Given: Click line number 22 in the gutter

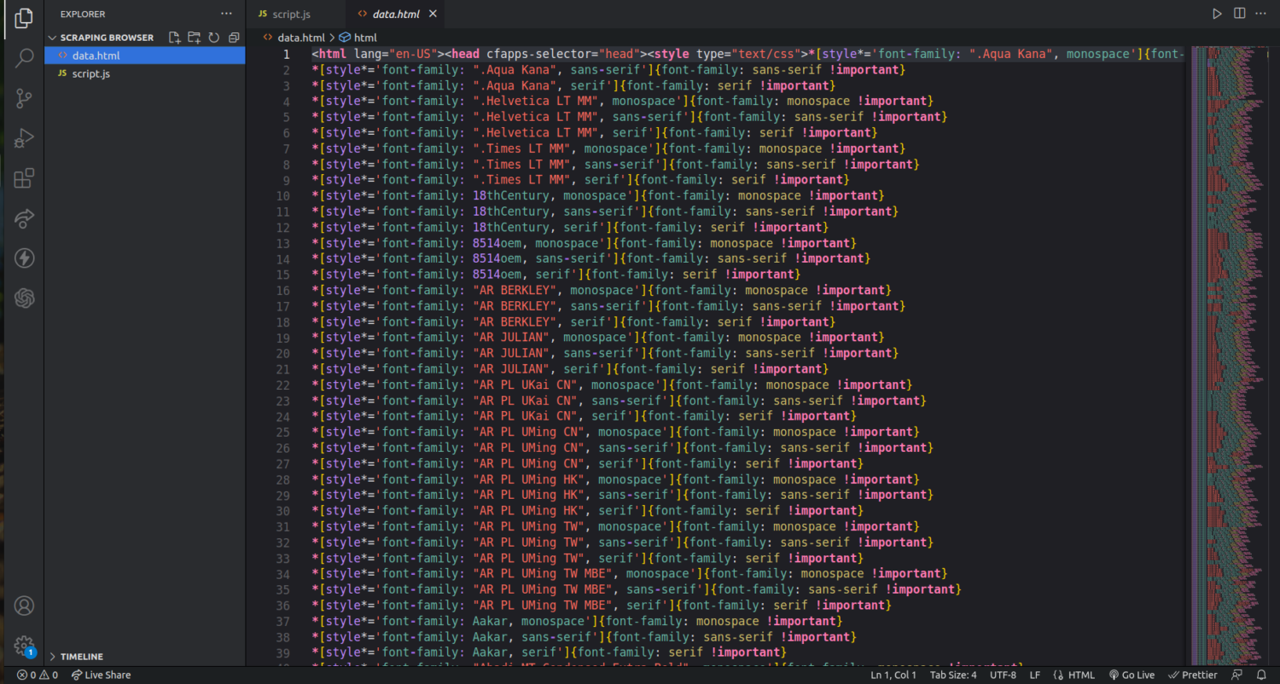Looking at the screenshot, I should coord(283,385).
